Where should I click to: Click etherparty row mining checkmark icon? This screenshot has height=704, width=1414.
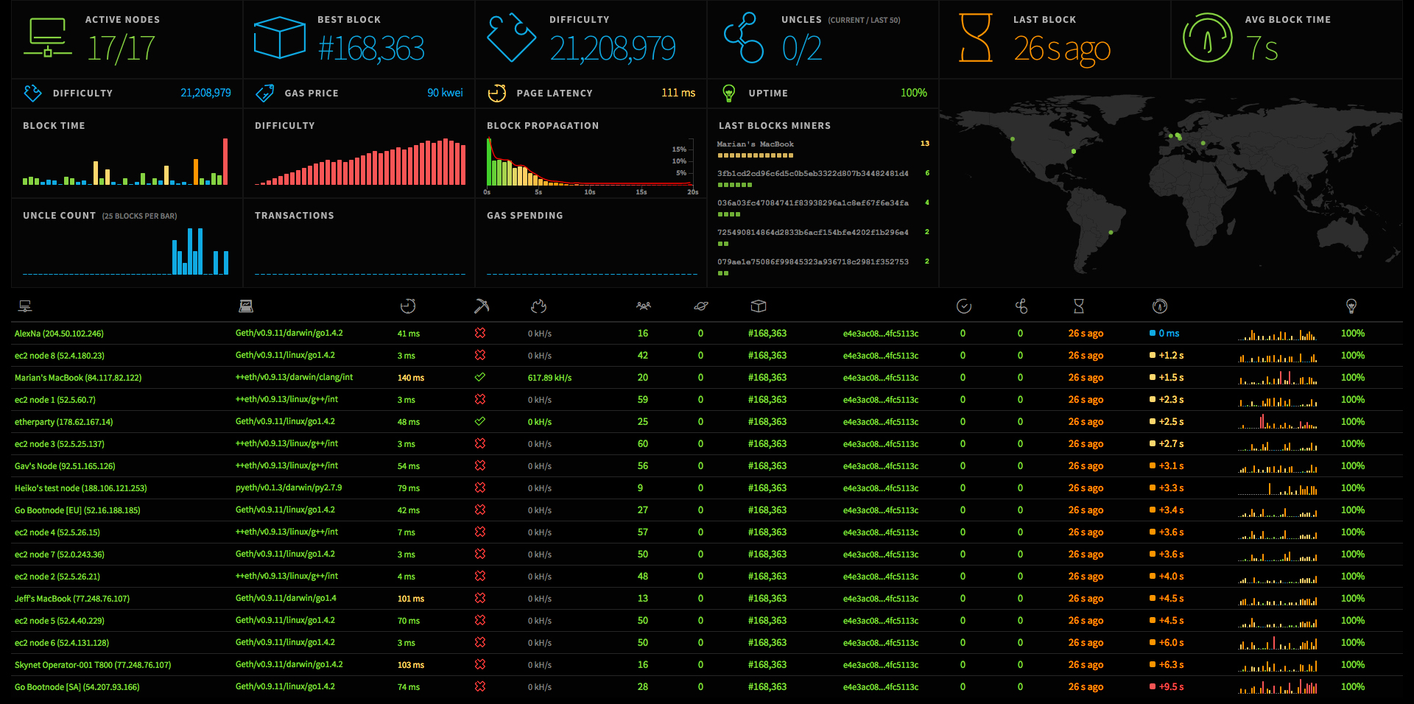click(480, 421)
